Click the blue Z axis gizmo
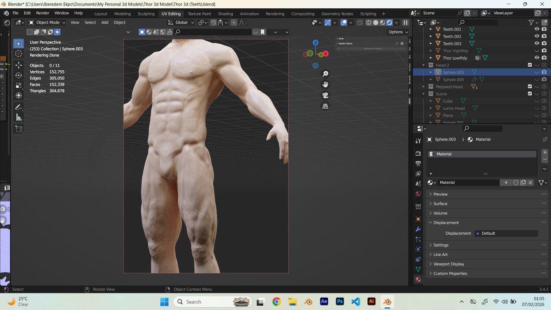 (315, 42)
